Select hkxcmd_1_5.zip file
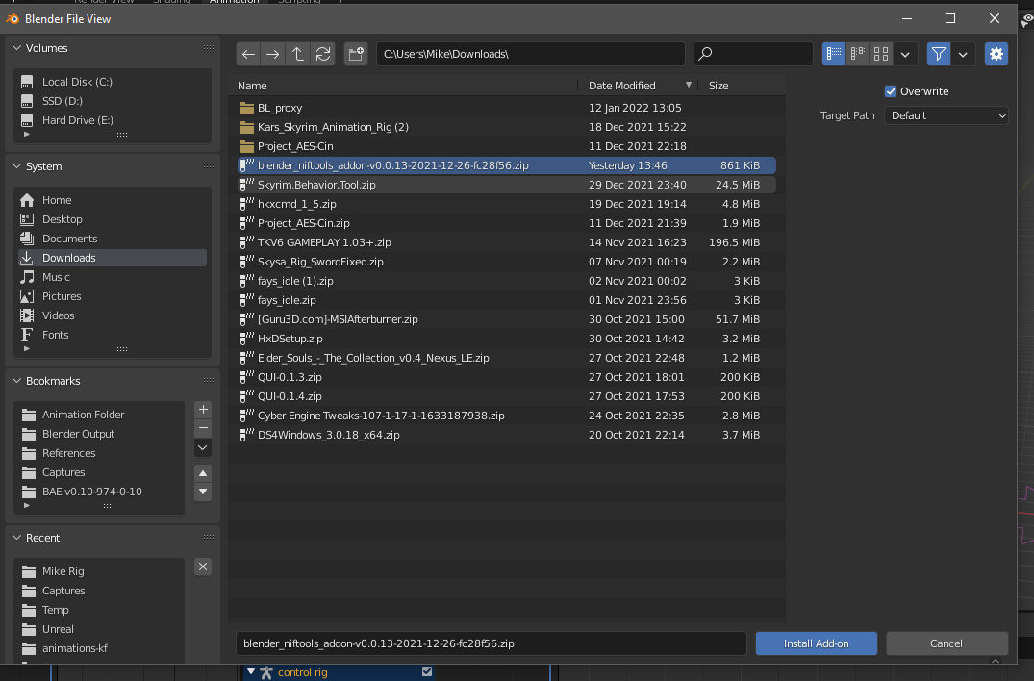Viewport: 1034px width, 681px height. (507, 204)
